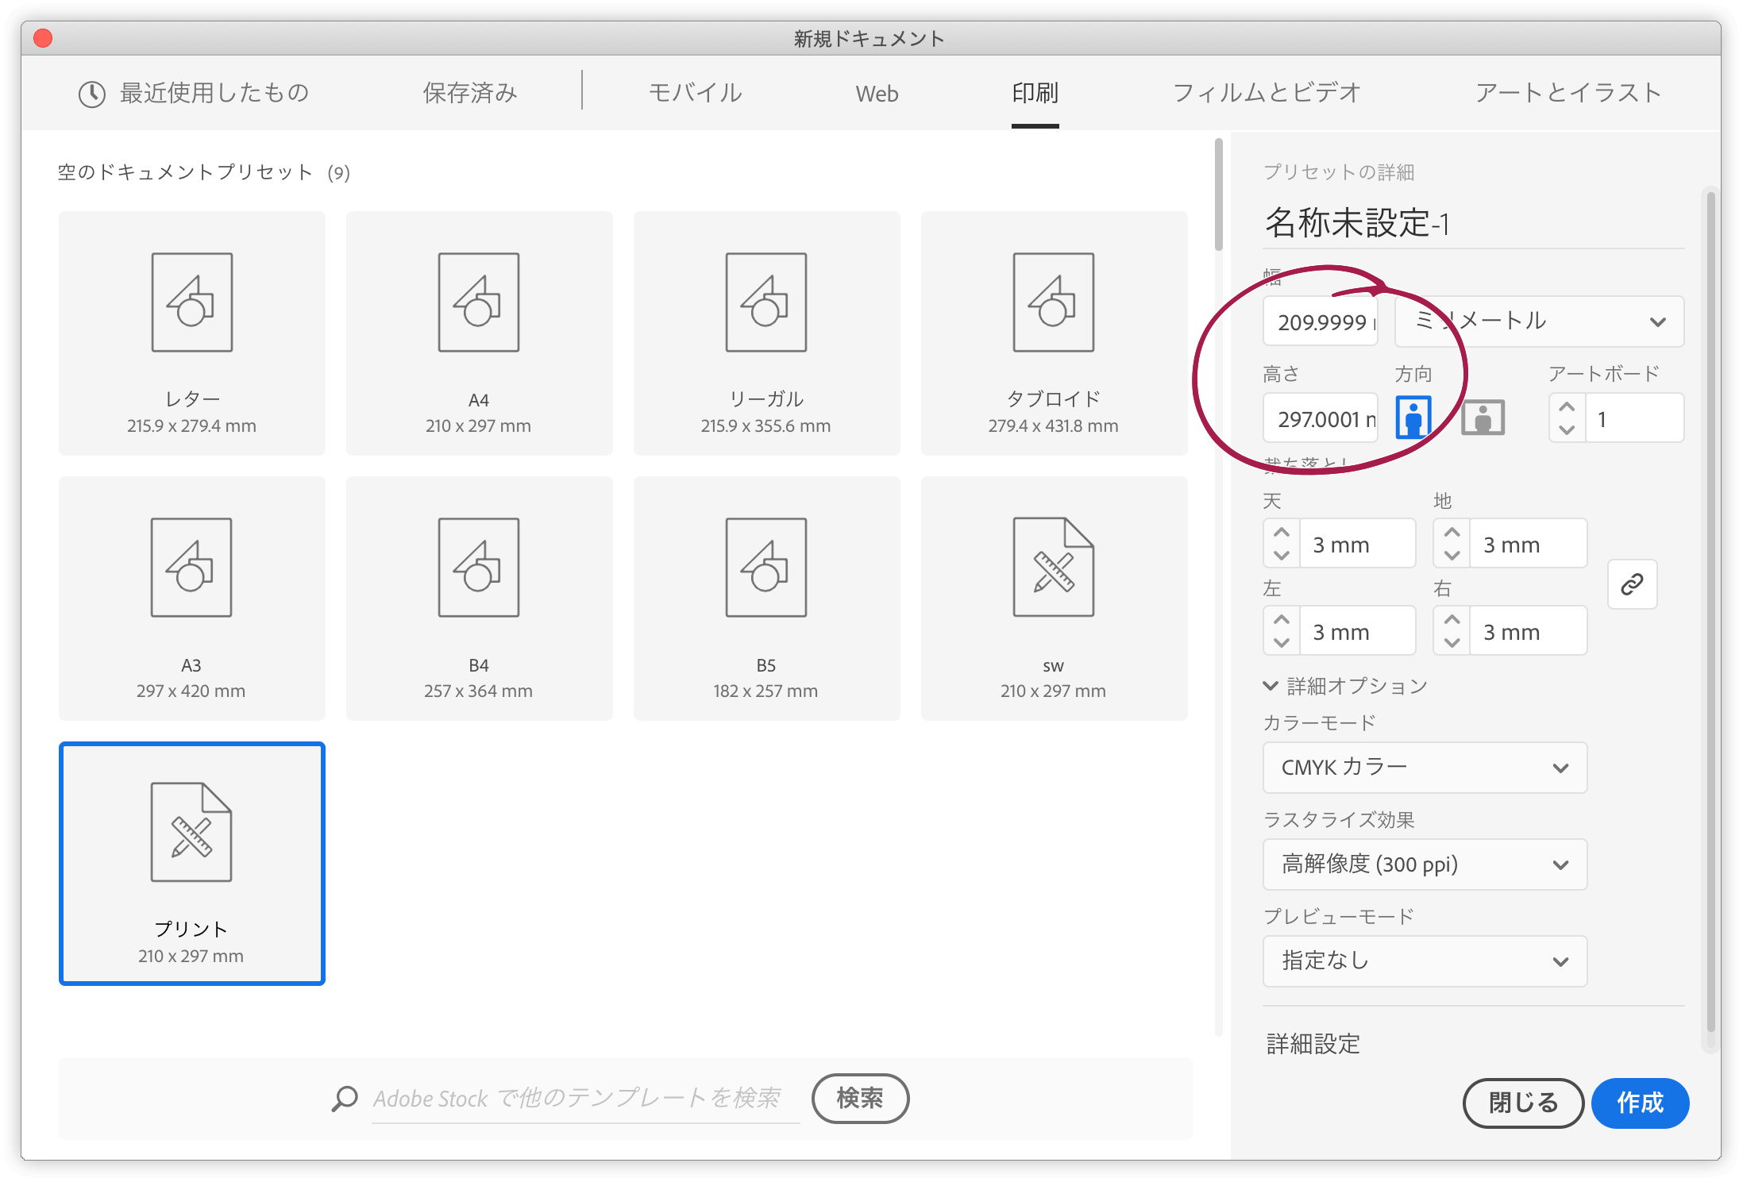Image resolution: width=1743 pixels, height=1182 pixels.
Task: Open 詳細設定 settings
Action: 1313,1043
